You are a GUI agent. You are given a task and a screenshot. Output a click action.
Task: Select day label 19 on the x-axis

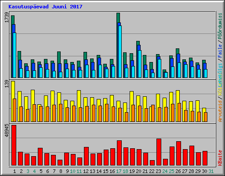click(x=132, y=171)
